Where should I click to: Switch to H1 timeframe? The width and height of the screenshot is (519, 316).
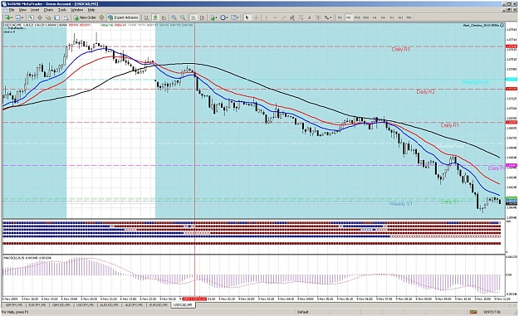(375, 17)
